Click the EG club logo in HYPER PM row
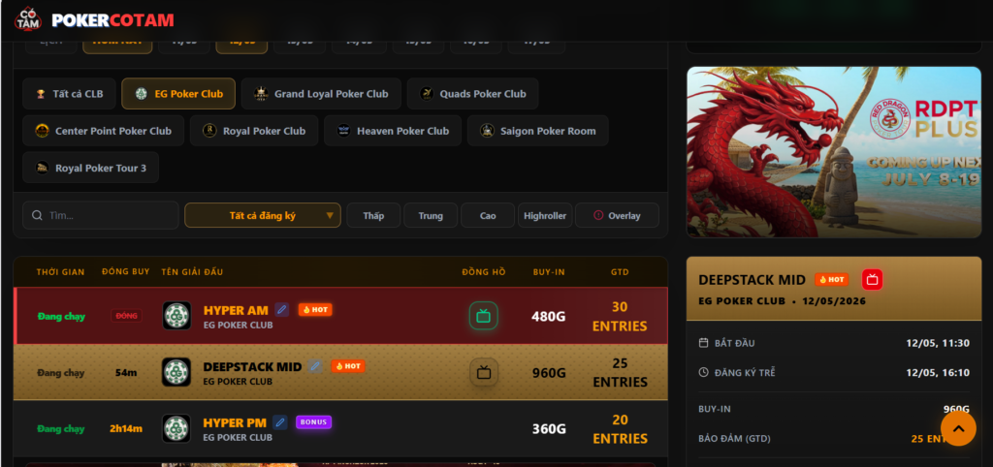 [176, 428]
